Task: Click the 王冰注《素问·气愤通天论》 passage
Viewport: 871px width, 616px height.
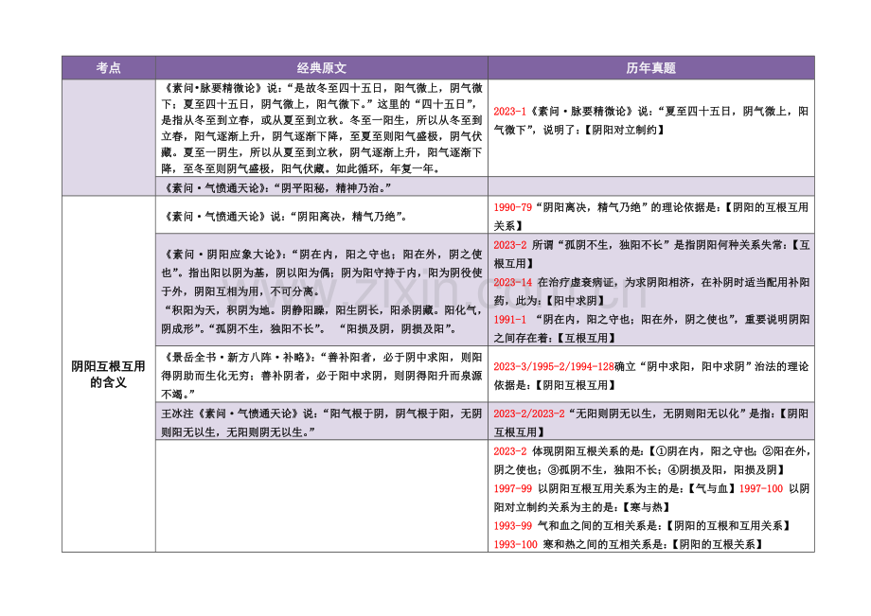Action: point(322,422)
